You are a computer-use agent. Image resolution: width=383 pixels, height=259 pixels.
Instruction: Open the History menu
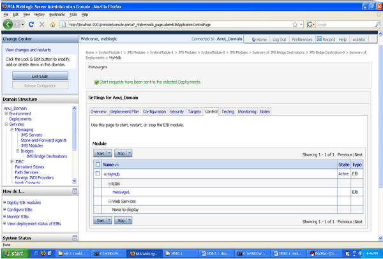(40, 15)
